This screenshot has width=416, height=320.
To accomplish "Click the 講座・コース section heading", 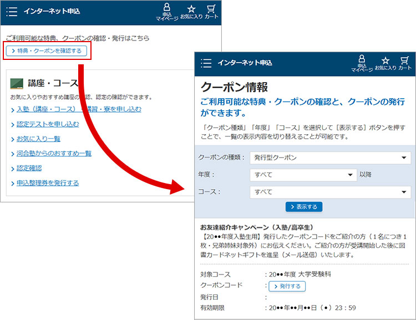I will (x=53, y=83).
